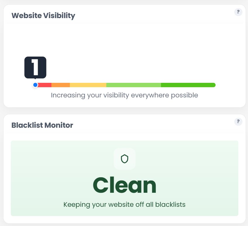Click Keeping your website off all blacklists
This screenshot has height=226, width=248.
pyautogui.click(x=125, y=204)
